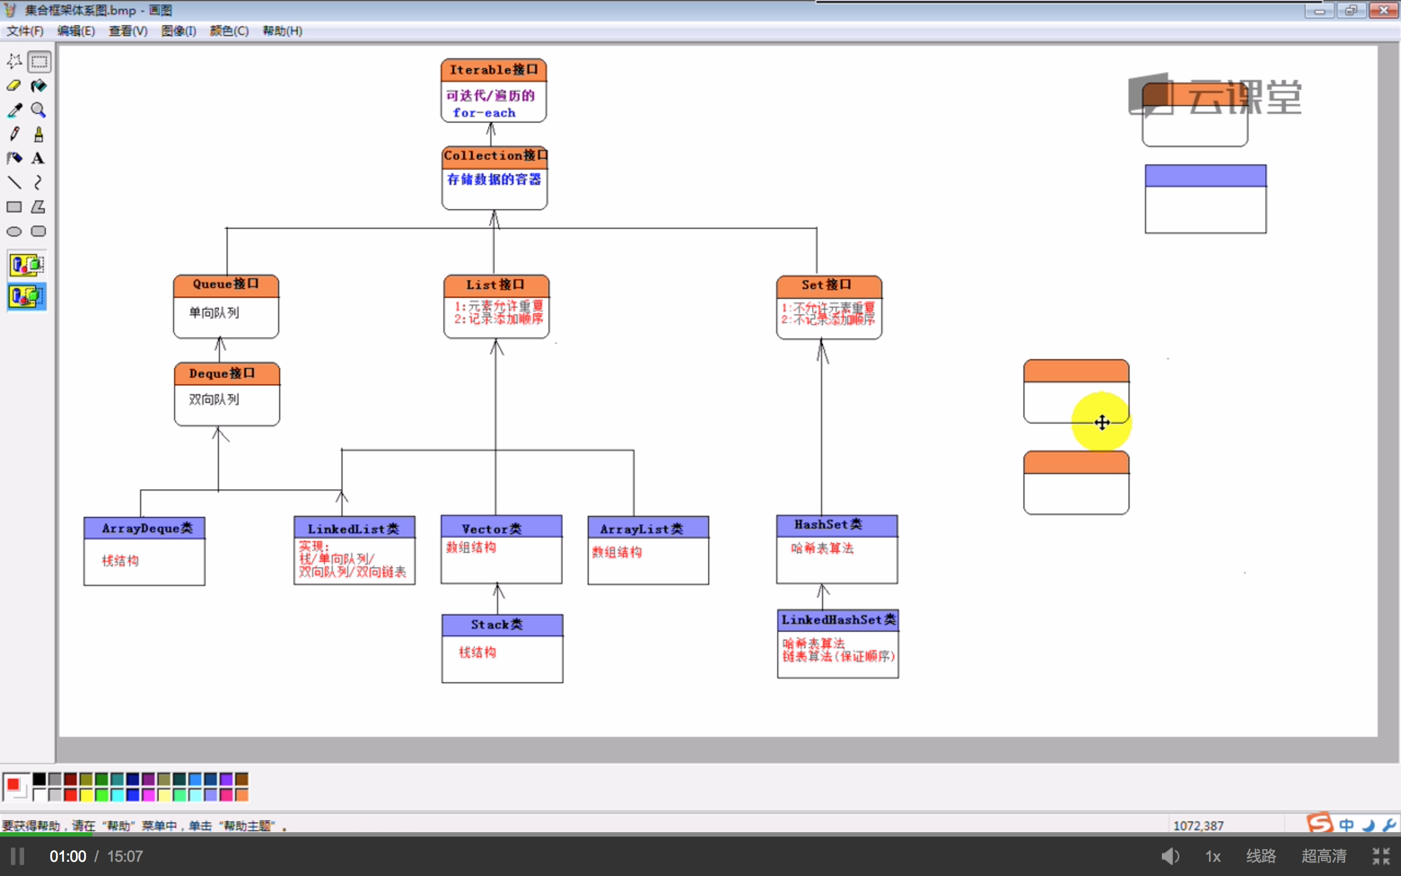
Task: Select the Rounded Rectangle tool
Action: [x=39, y=231]
